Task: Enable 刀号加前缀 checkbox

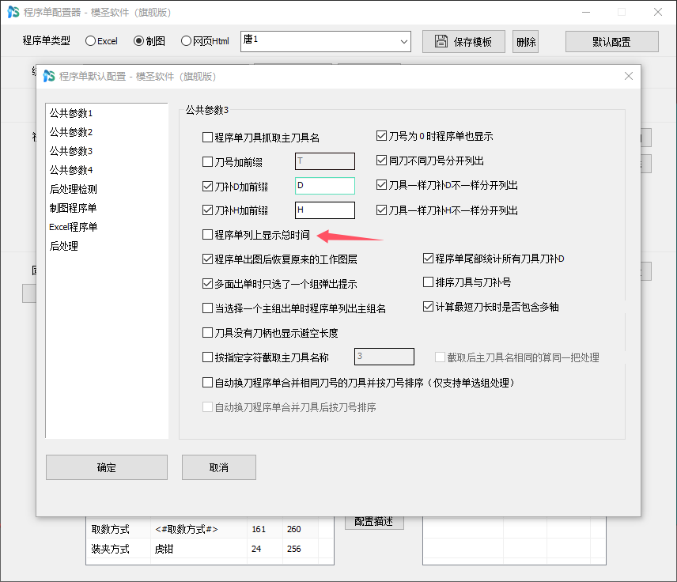Action: 208,162
